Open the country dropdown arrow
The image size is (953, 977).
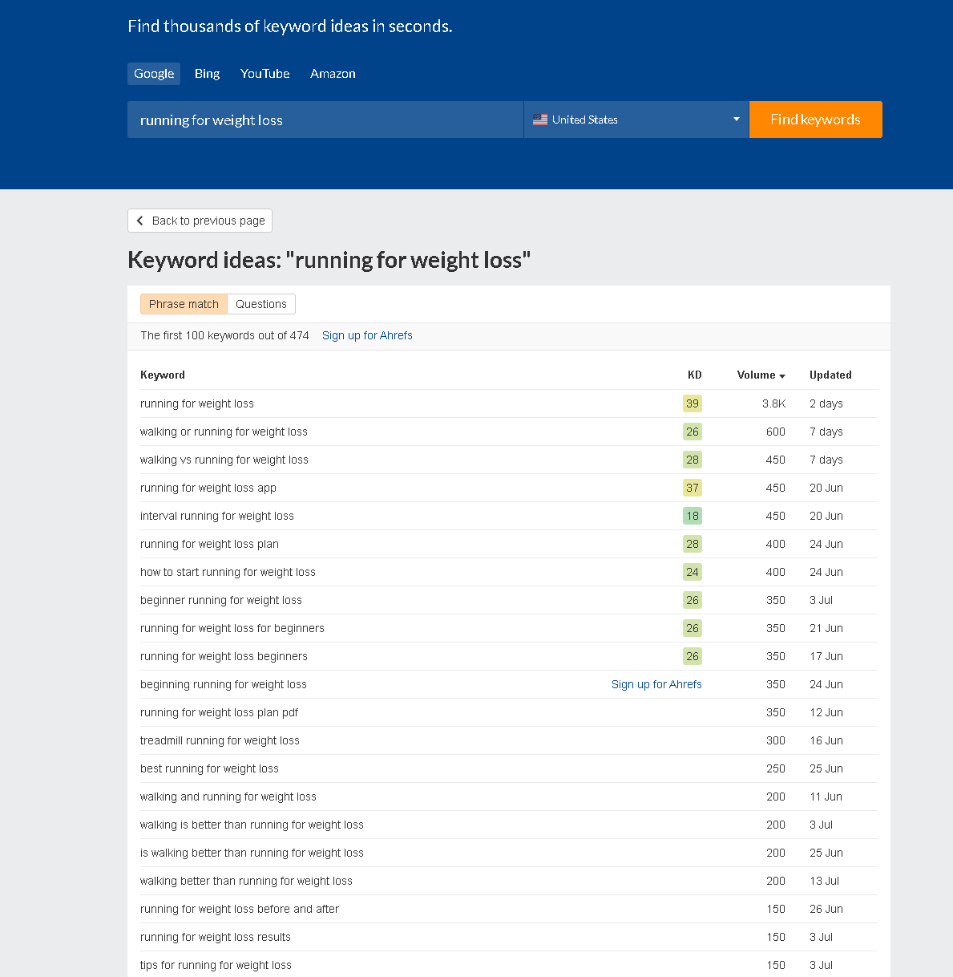737,120
